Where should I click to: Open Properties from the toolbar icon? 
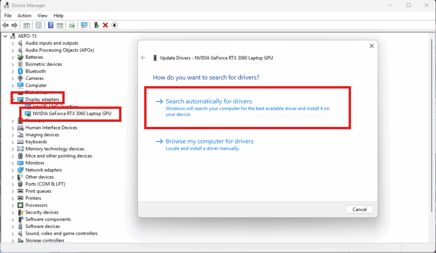[39, 25]
